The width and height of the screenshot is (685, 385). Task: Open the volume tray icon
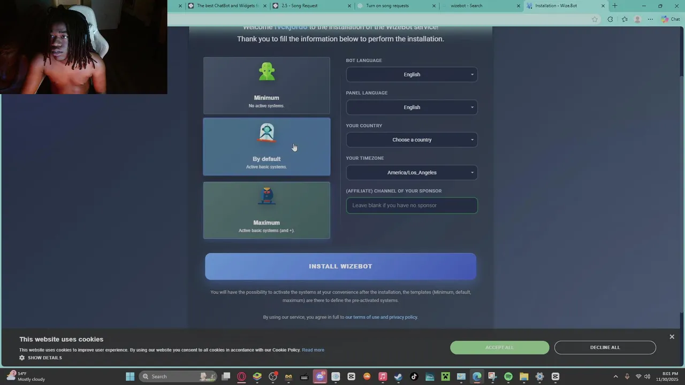click(648, 376)
